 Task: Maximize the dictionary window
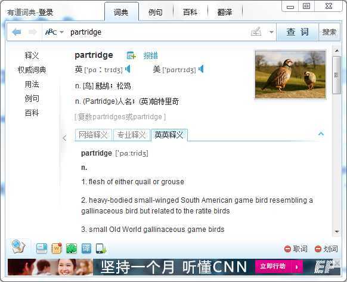[x=306, y=6]
